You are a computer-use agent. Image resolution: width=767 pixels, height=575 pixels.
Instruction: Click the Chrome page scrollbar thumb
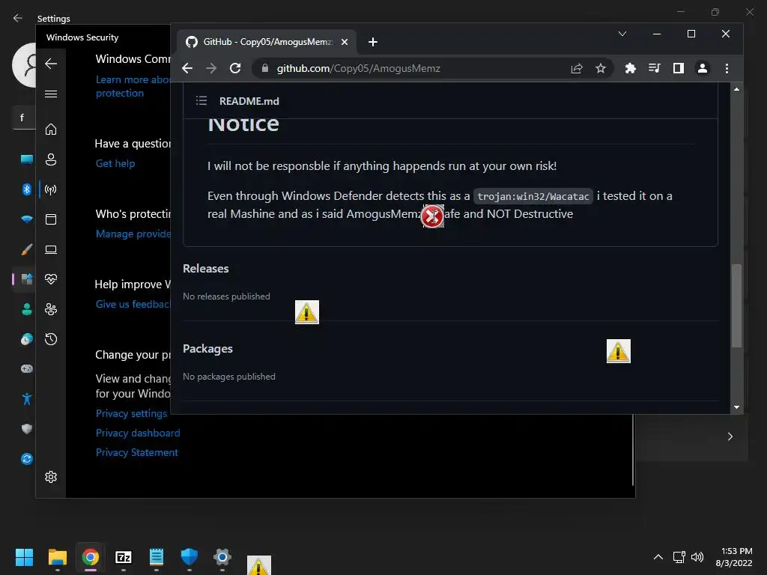point(737,305)
